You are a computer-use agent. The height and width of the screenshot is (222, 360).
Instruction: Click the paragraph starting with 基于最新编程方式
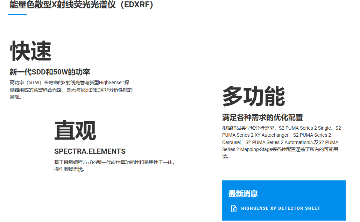coord(114,166)
